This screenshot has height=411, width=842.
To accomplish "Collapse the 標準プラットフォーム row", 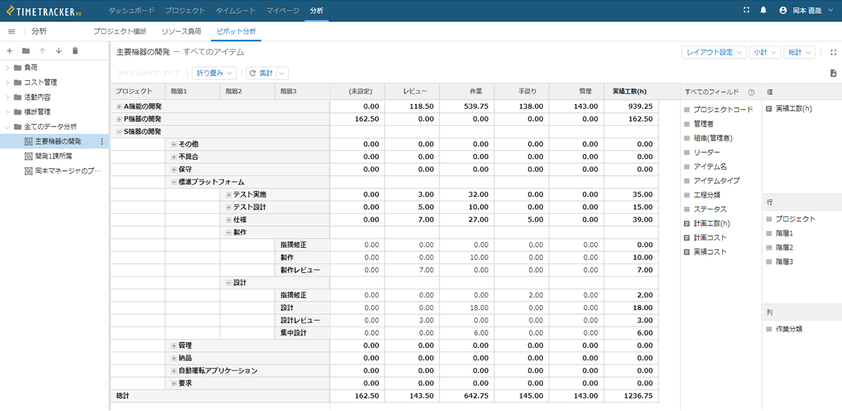I will coord(174,182).
